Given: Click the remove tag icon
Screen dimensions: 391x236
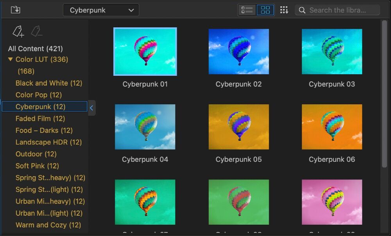Looking at the screenshot, I should (36, 31).
